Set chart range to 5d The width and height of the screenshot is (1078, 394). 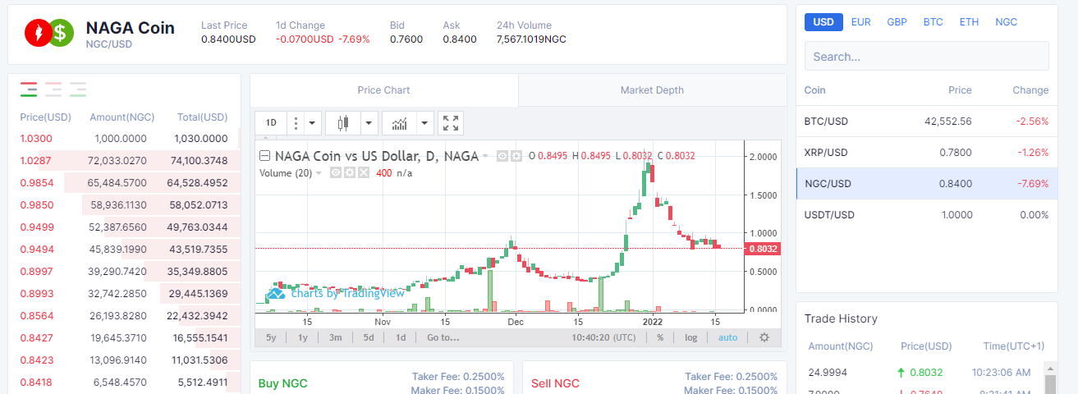click(369, 337)
